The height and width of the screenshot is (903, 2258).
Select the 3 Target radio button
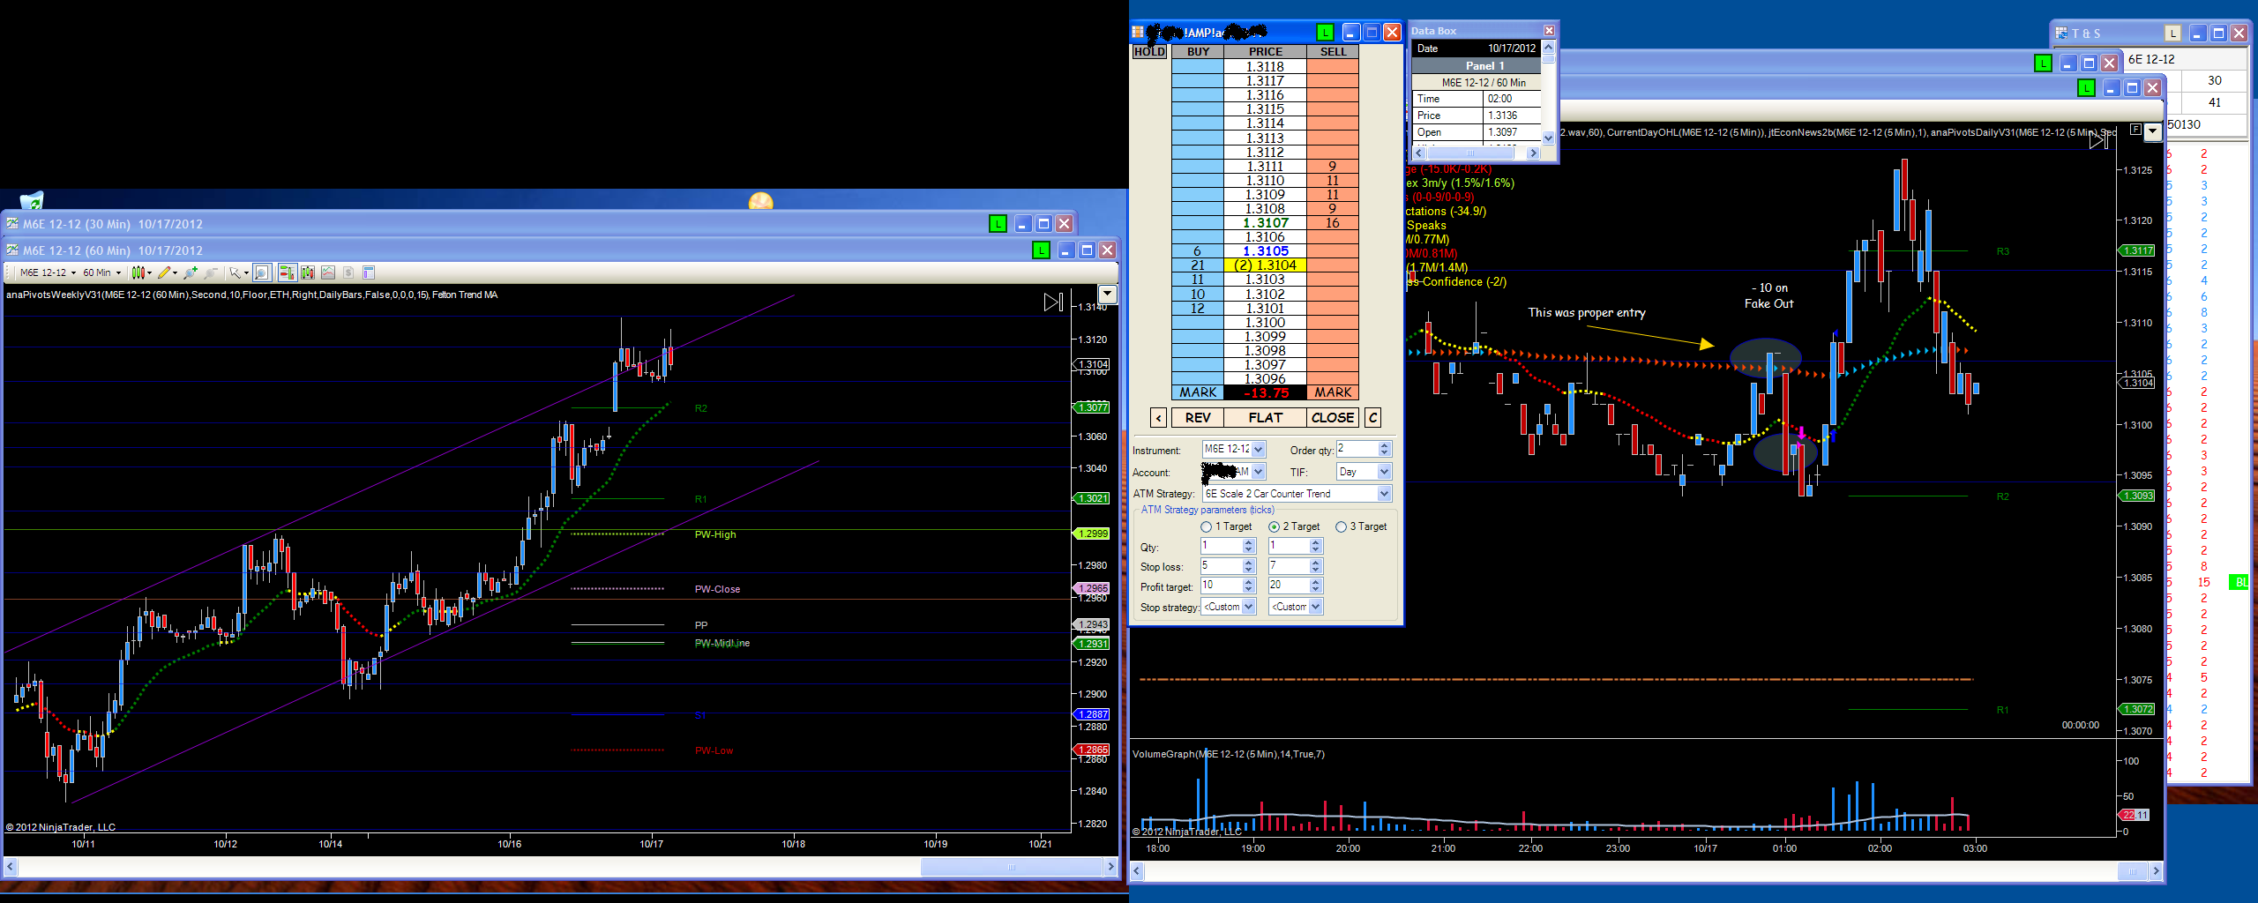1341,526
